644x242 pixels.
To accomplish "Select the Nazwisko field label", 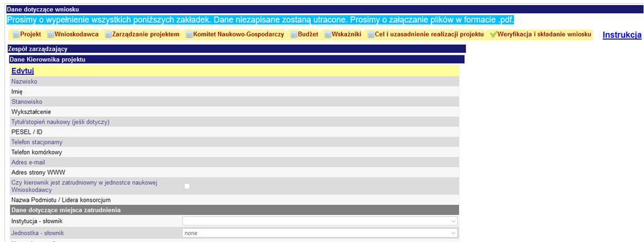I will pos(25,82).
